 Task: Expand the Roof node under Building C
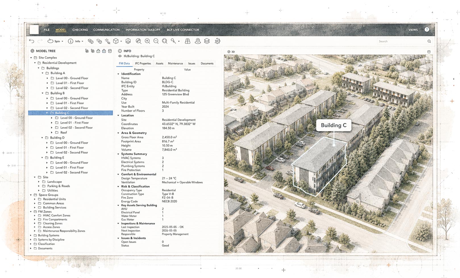coord(52,132)
